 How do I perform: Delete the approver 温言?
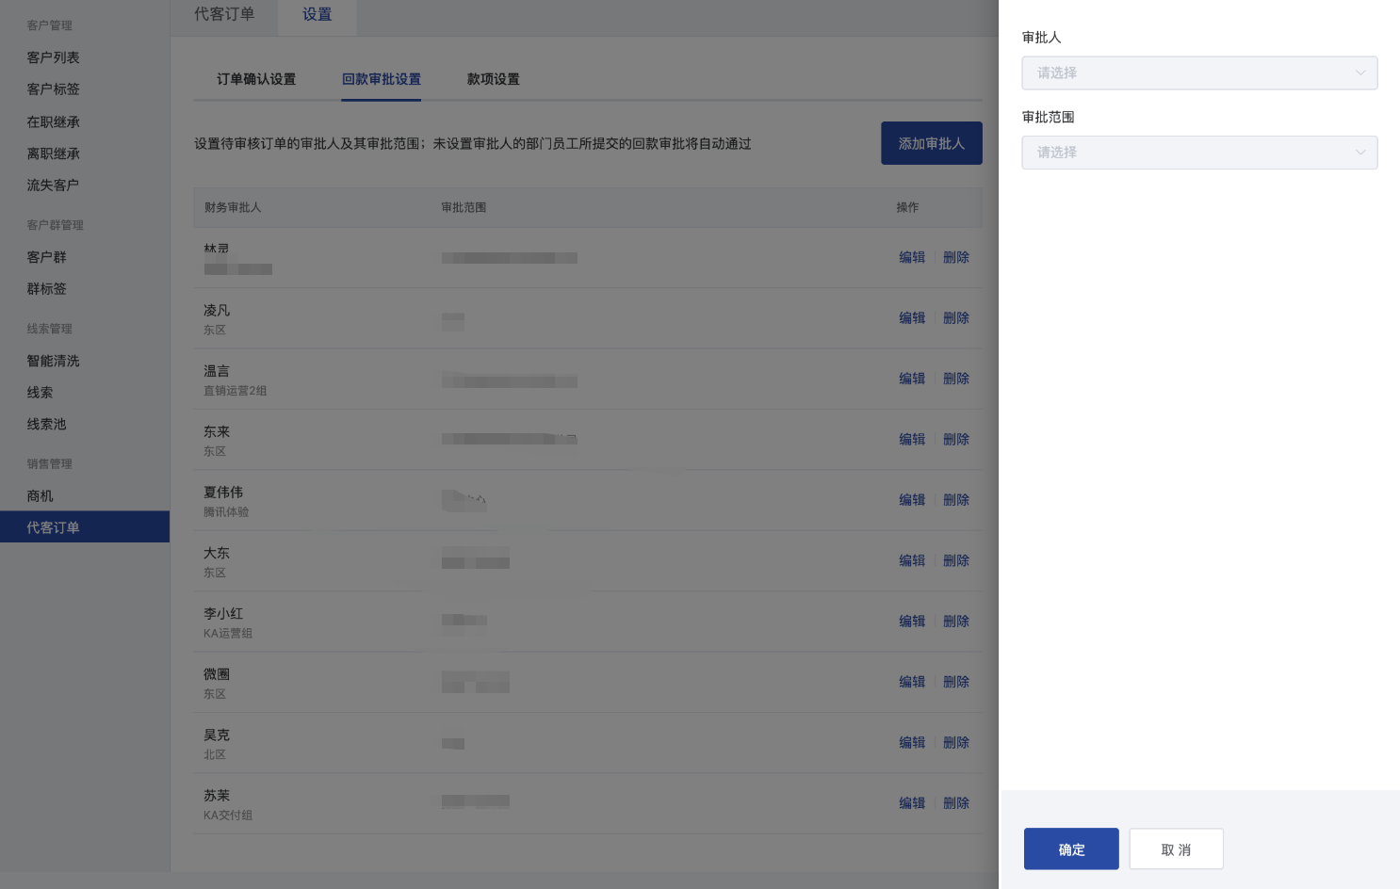click(x=956, y=379)
